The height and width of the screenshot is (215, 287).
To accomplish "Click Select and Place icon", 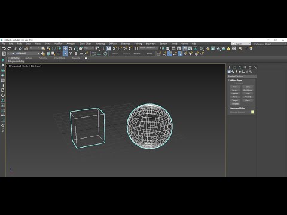I will 81,48.
